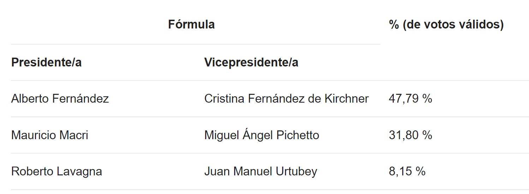Click the word Kirchner
The width and height of the screenshot is (529, 194).
(347, 98)
